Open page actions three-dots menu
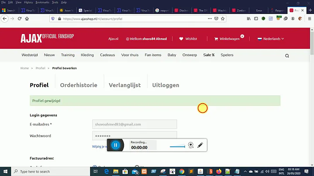The height and width of the screenshot is (176, 314). tap(210, 19)
